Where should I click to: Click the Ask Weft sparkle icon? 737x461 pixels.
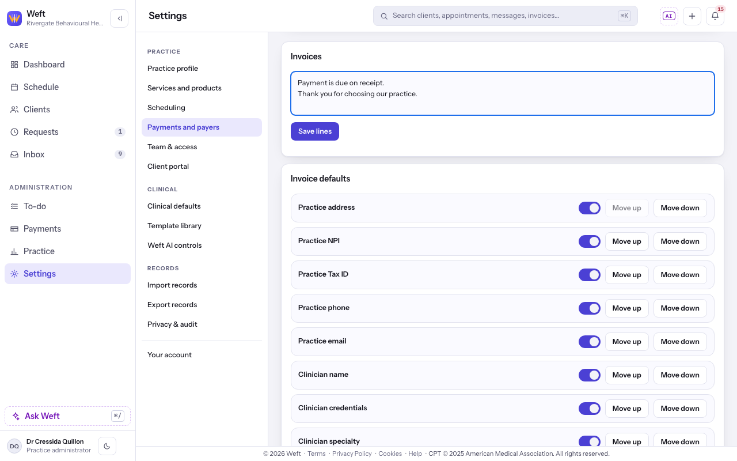click(16, 416)
